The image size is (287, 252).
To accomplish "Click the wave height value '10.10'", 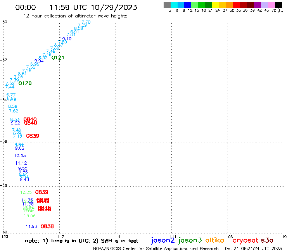I will (x=66, y=39).
